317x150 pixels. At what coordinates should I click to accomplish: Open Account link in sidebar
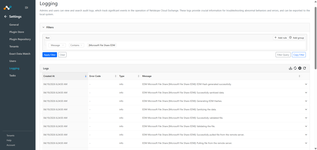coord(11,145)
